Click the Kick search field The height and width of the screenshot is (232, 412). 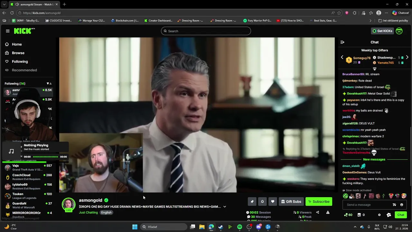(x=206, y=31)
